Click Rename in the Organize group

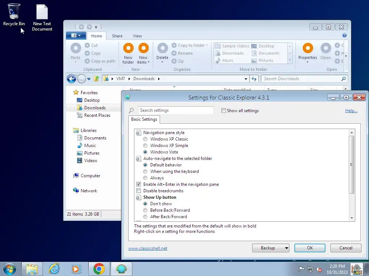pyautogui.click(x=182, y=53)
